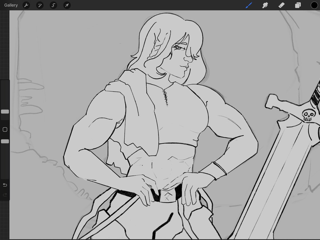
Task: Tap the square Modify button
Action: pyautogui.click(x=5, y=129)
